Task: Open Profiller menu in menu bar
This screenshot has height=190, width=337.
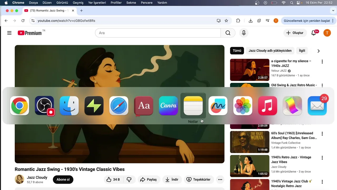Action: click(x=116, y=3)
